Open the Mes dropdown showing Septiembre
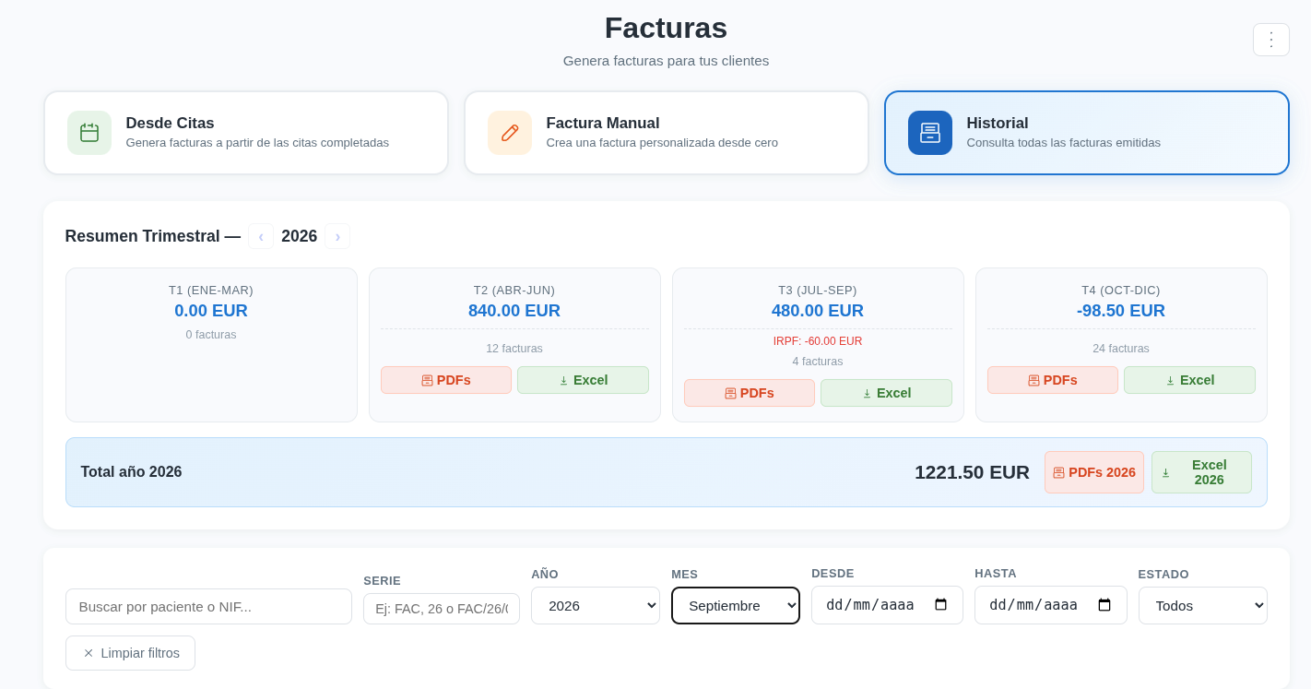This screenshot has height=689, width=1311. (736, 605)
